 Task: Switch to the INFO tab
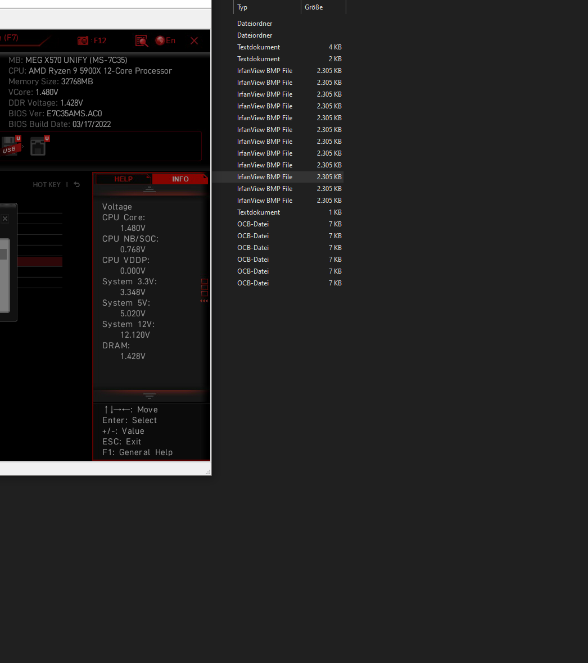180,179
